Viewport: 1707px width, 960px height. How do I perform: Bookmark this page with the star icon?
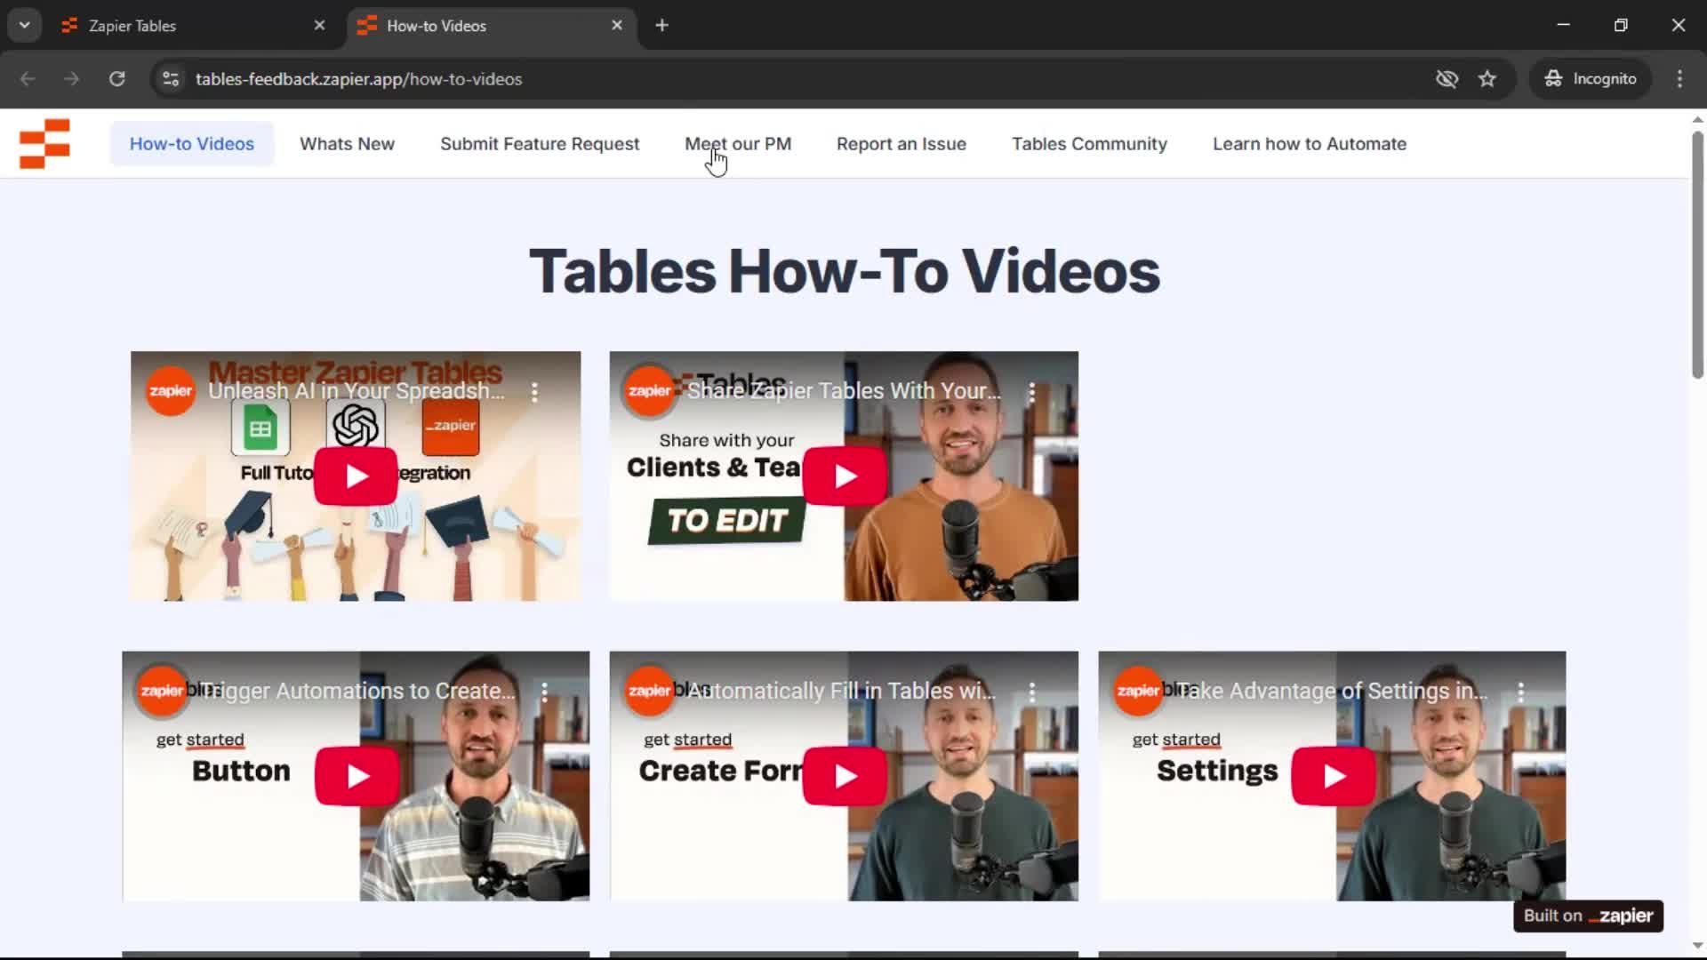[x=1487, y=79]
